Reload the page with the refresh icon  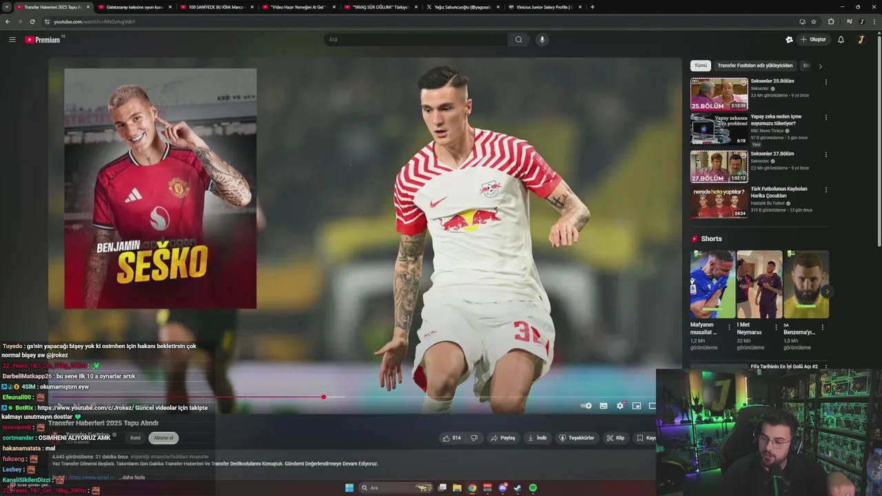pos(32,21)
